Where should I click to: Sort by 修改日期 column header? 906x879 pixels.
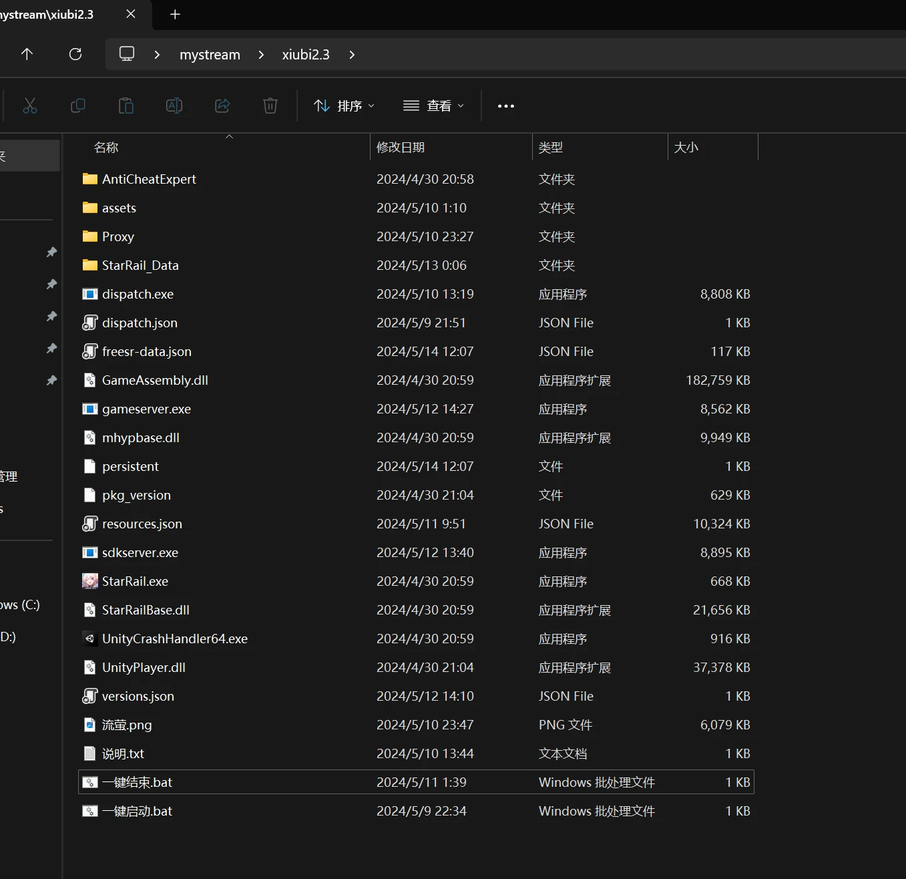coord(401,147)
